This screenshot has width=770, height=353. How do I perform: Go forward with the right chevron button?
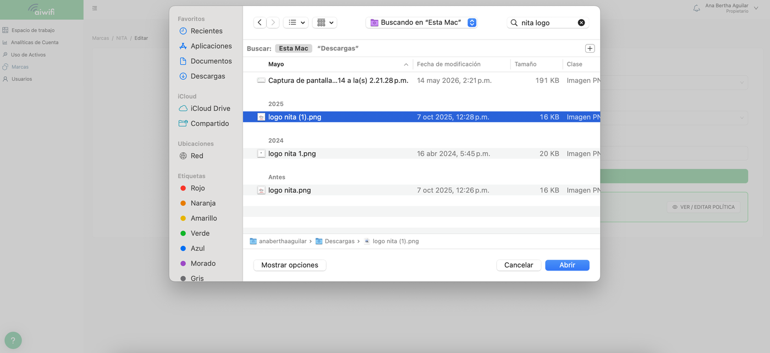(x=273, y=23)
